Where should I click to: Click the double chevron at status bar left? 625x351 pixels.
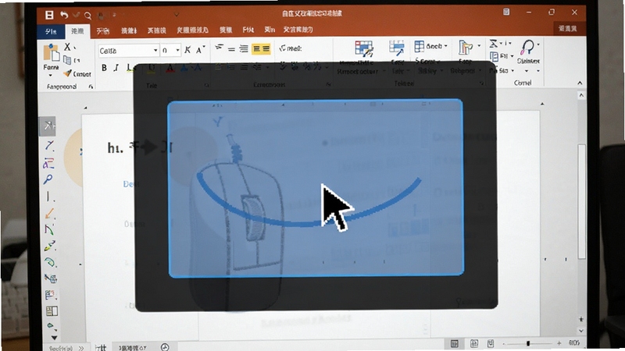[81, 348]
